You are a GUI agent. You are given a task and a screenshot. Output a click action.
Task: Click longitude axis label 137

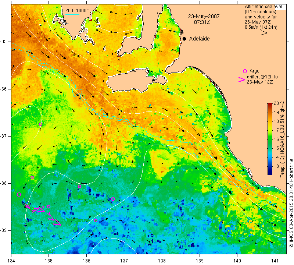[x=124, y=261]
